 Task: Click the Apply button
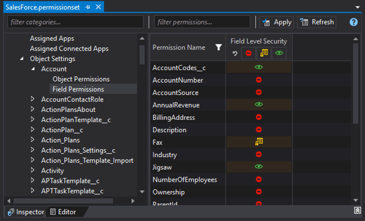click(277, 22)
